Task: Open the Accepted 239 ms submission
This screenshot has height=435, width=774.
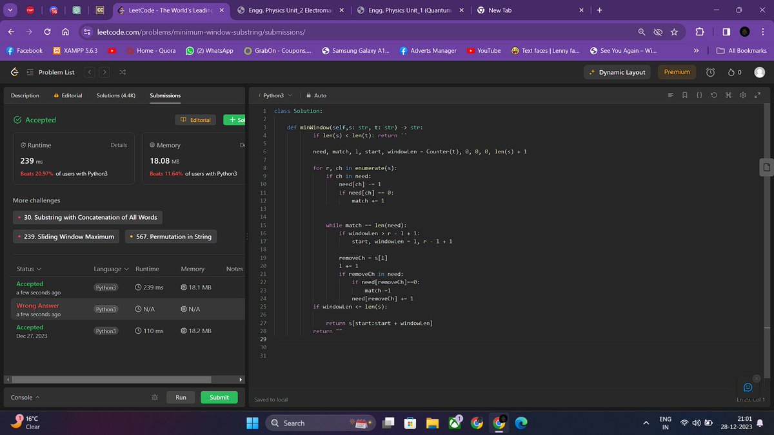Action: point(129,287)
